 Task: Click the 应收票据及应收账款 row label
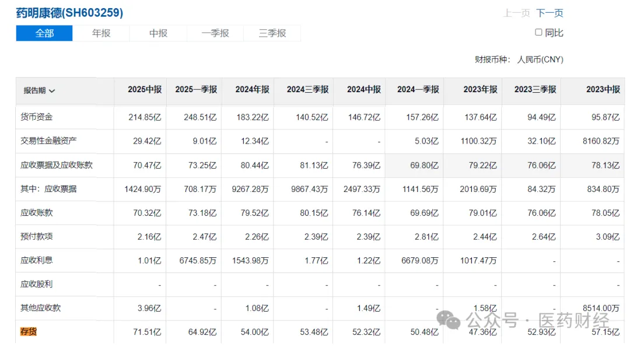pyautogui.click(x=57, y=165)
